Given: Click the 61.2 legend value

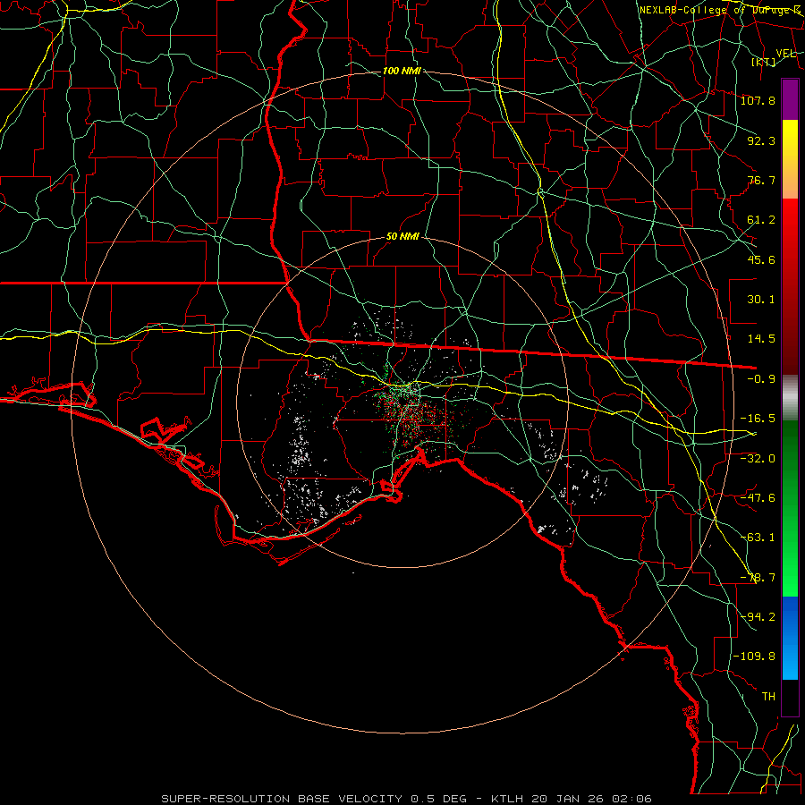Looking at the screenshot, I should (761, 220).
